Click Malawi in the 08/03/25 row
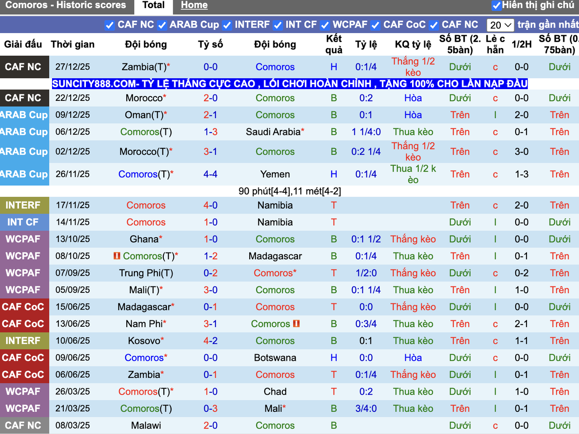 click(146, 425)
